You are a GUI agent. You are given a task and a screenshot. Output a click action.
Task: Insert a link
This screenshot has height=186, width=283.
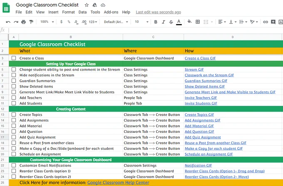click(266, 22)
